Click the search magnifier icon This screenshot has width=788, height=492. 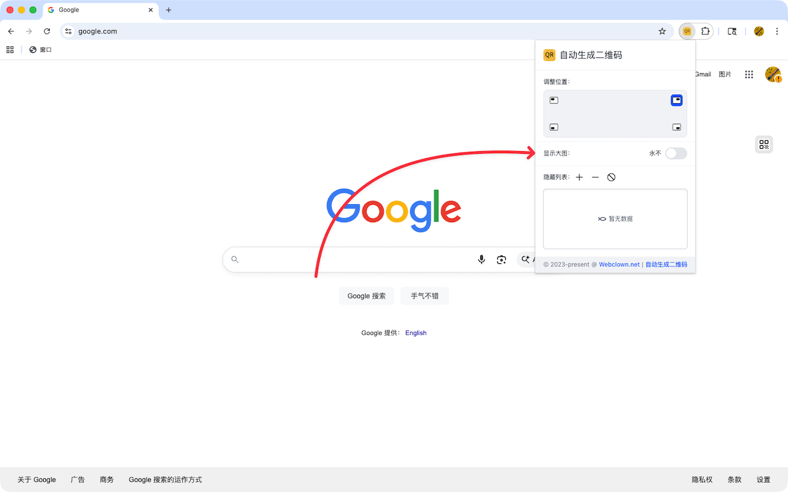[235, 260]
